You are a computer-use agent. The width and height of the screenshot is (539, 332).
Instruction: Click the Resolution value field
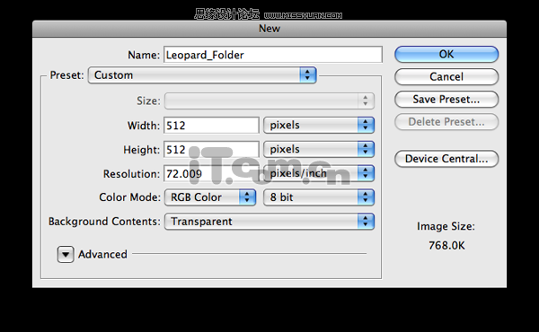pos(211,173)
